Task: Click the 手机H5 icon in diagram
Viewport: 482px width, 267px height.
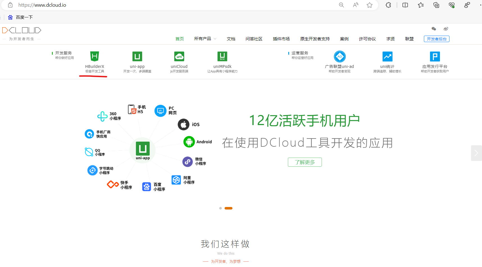Action: pos(132,109)
